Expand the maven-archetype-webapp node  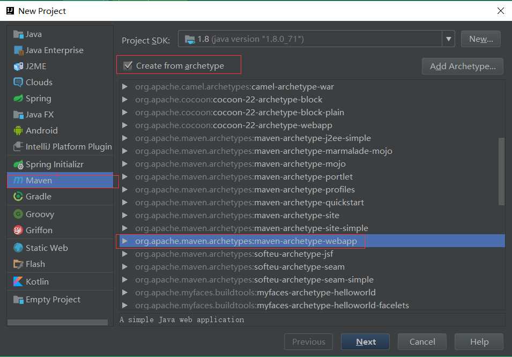click(124, 241)
